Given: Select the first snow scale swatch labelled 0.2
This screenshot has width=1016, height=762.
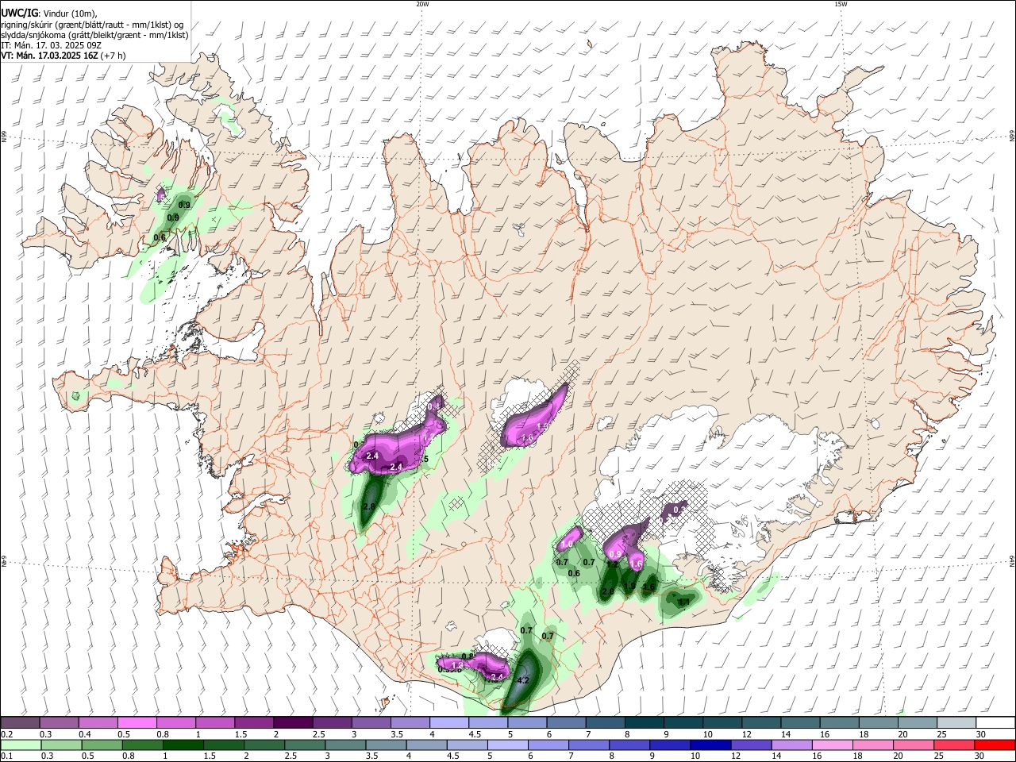Looking at the screenshot, I should tap(20, 723).
